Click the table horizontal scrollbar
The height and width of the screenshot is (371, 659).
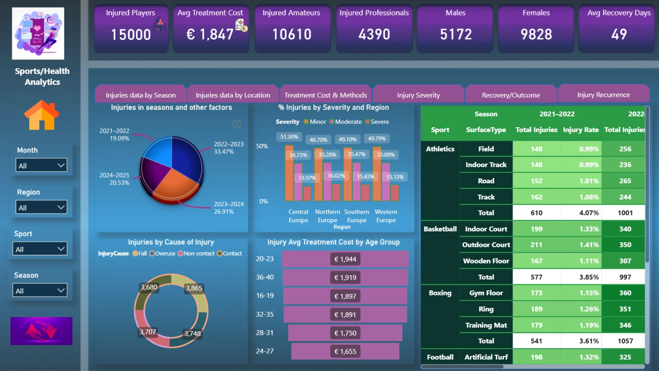coord(462,367)
